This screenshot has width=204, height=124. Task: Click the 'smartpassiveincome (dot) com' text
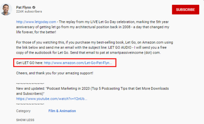click(x=135, y=53)
